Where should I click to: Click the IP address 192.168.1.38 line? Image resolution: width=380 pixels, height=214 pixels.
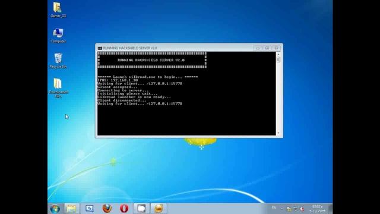[118, 80]
